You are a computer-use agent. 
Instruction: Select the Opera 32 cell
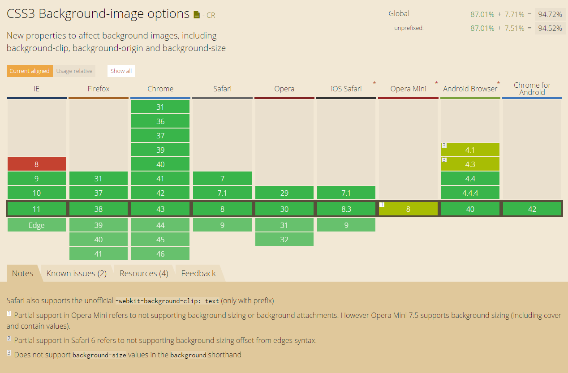(284, 240)
